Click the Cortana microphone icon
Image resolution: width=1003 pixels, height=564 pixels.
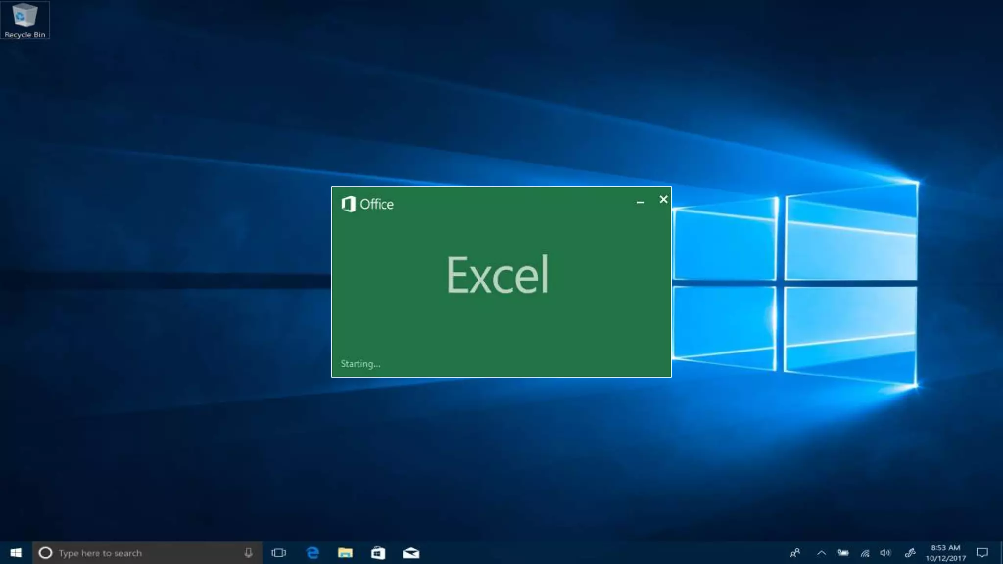(x=249, y=553)
